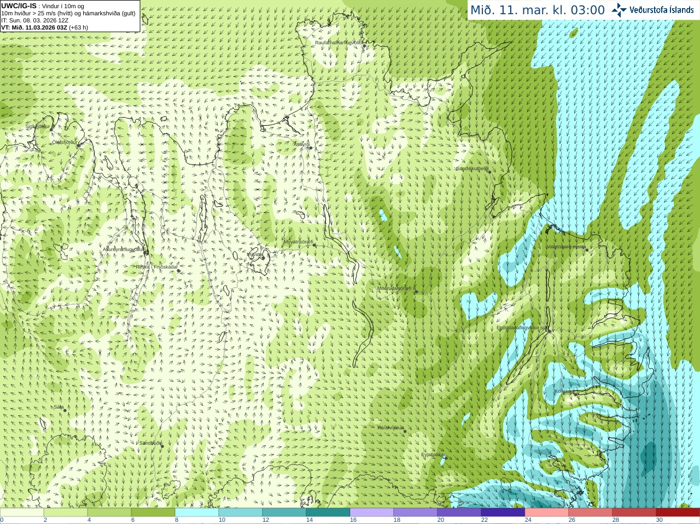Viewport: 700px width, 524px height.
Task: Click the Mývatnsöræfi station label
Action: click(x=298, y=242)
